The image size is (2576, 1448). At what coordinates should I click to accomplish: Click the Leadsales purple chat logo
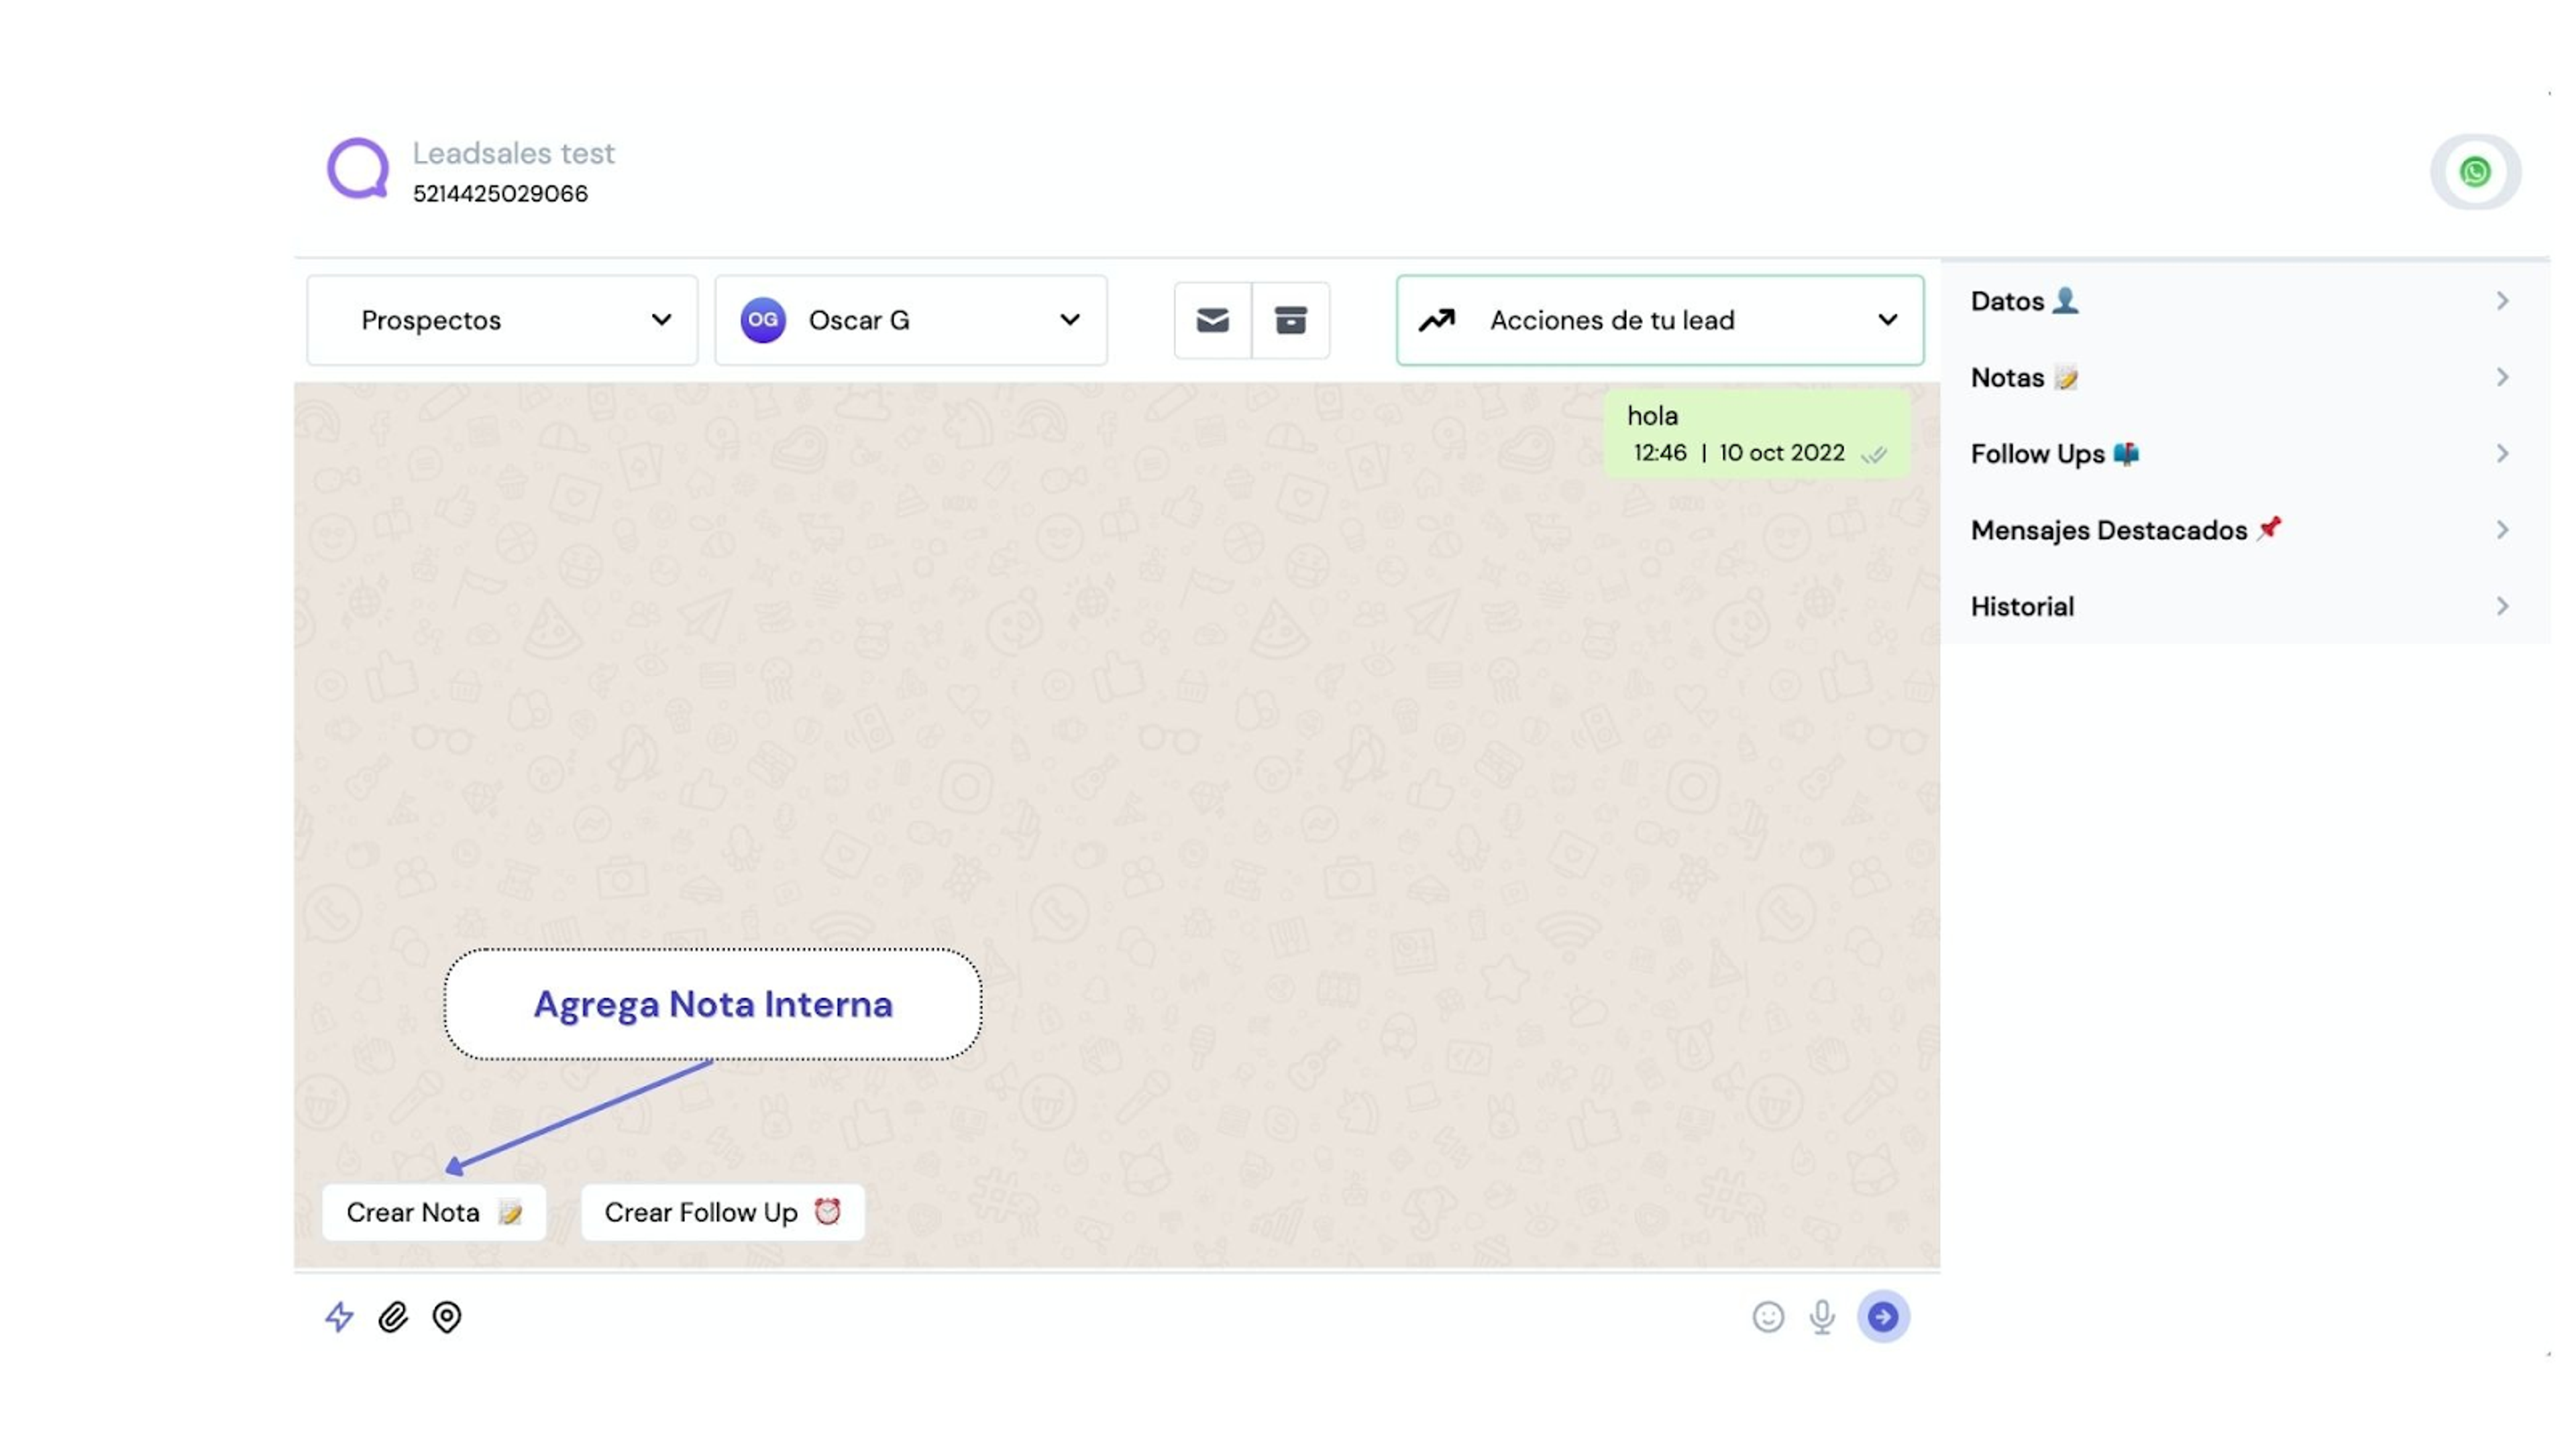tap(358, 168)
